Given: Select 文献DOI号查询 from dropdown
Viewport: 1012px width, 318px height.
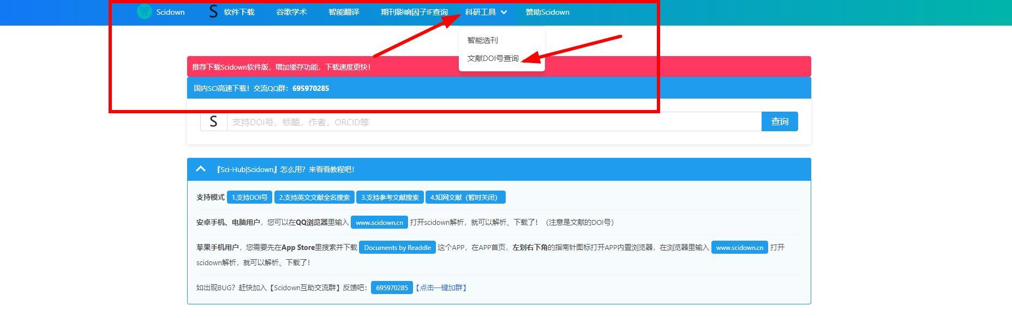Looking at the screenshot, I should click(x=493, y=58).
